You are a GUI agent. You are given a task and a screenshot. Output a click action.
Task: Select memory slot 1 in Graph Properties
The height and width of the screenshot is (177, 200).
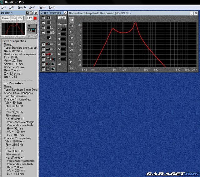63,29
